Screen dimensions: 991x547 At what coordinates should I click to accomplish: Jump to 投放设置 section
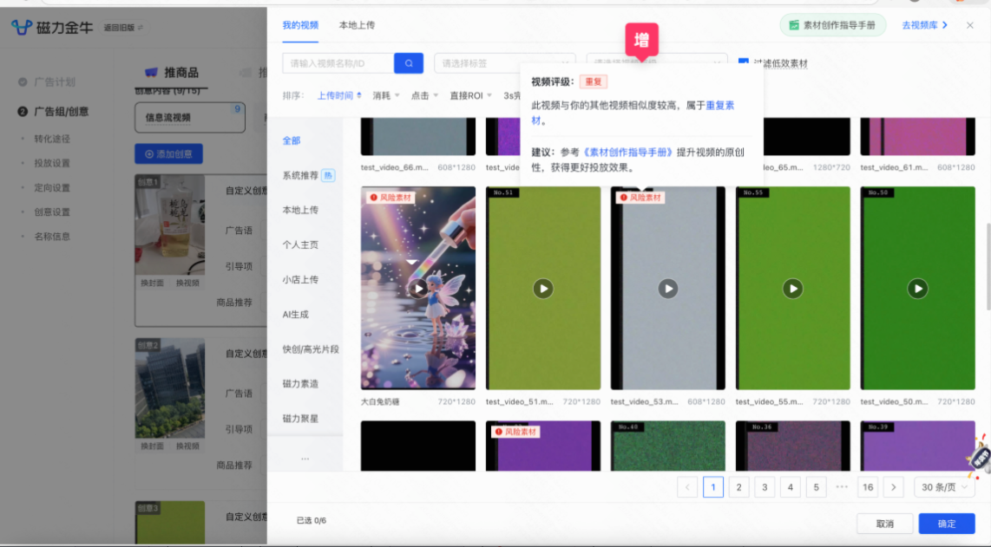[52, 163]
